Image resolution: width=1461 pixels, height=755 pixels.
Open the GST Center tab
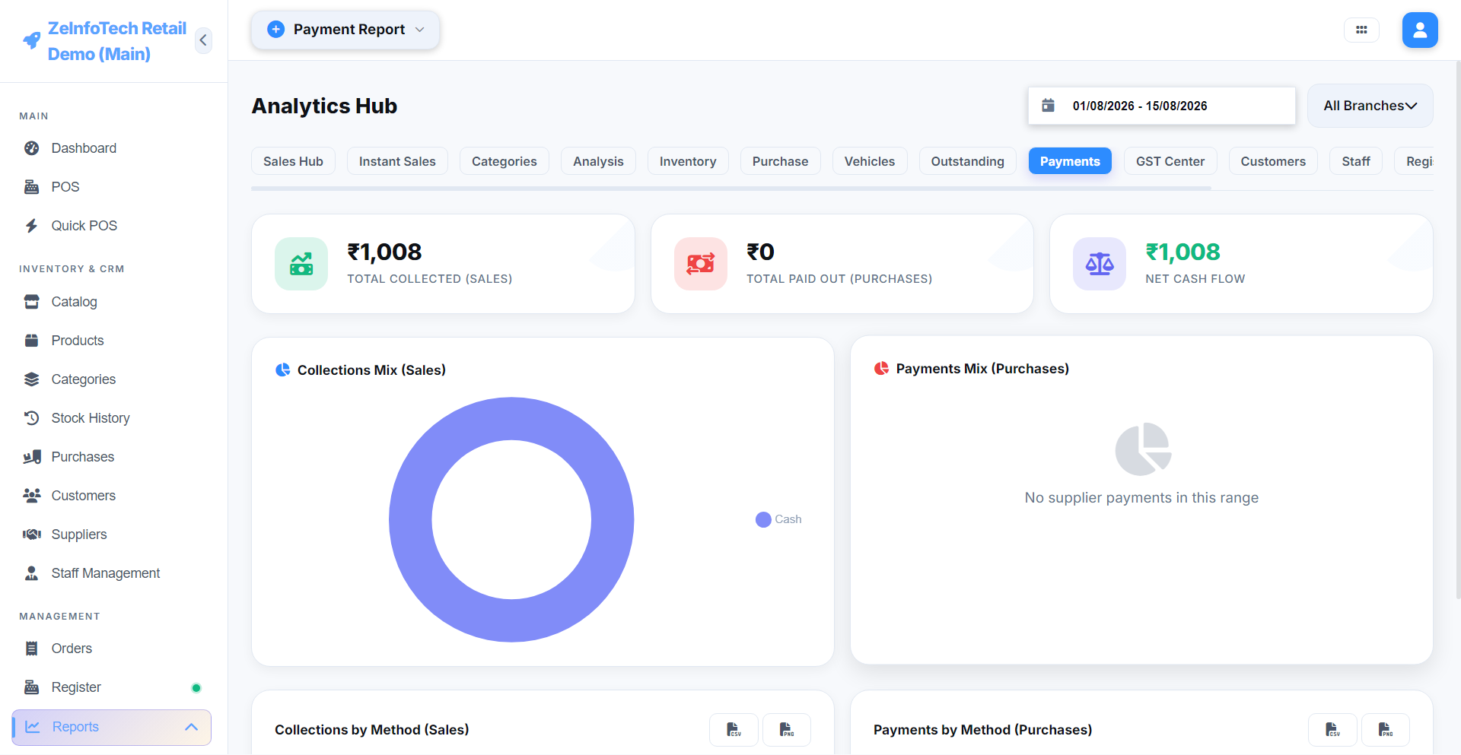click(1170, 161)
